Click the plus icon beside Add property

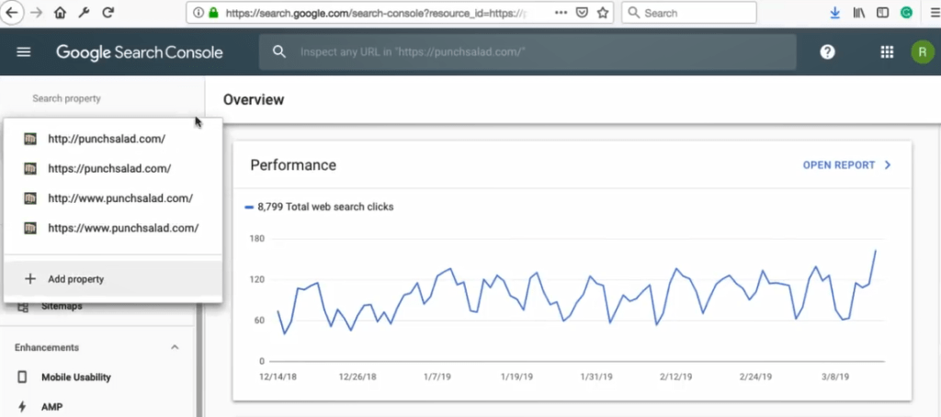pyautogui.click(x=29, y=279)
